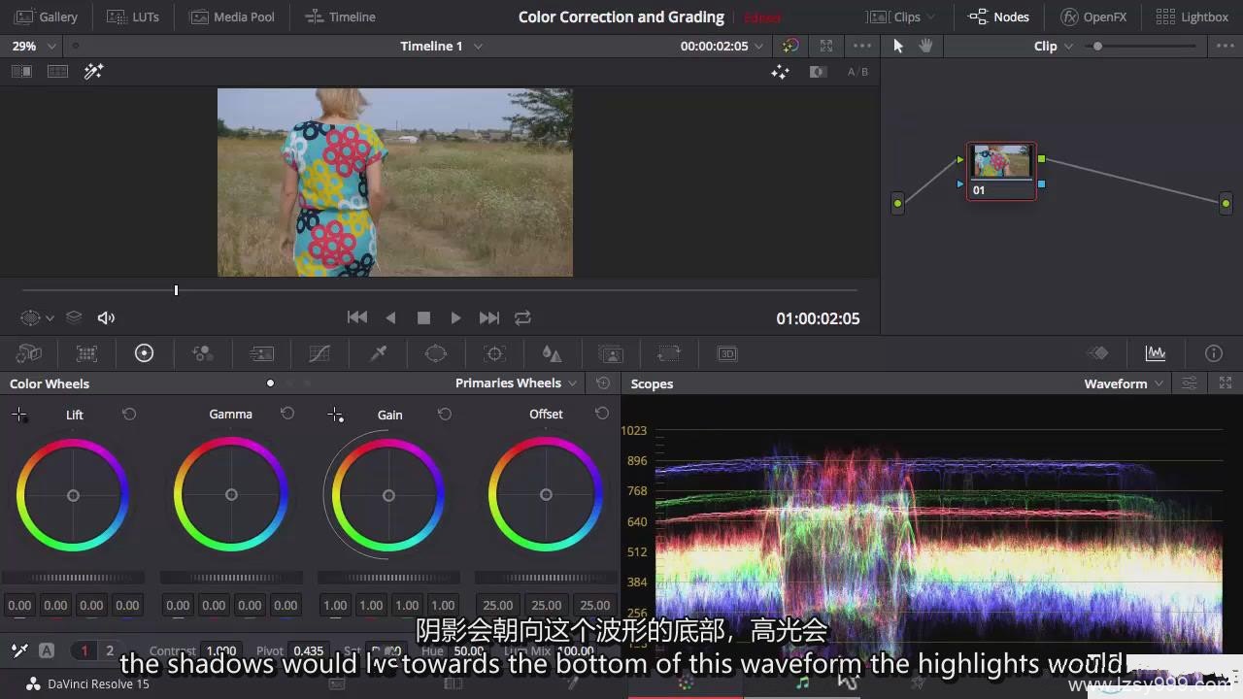Screen dimensions: 1243x699
Task: Mute the viewer audio speaker
Action: [x=106, y=317]
